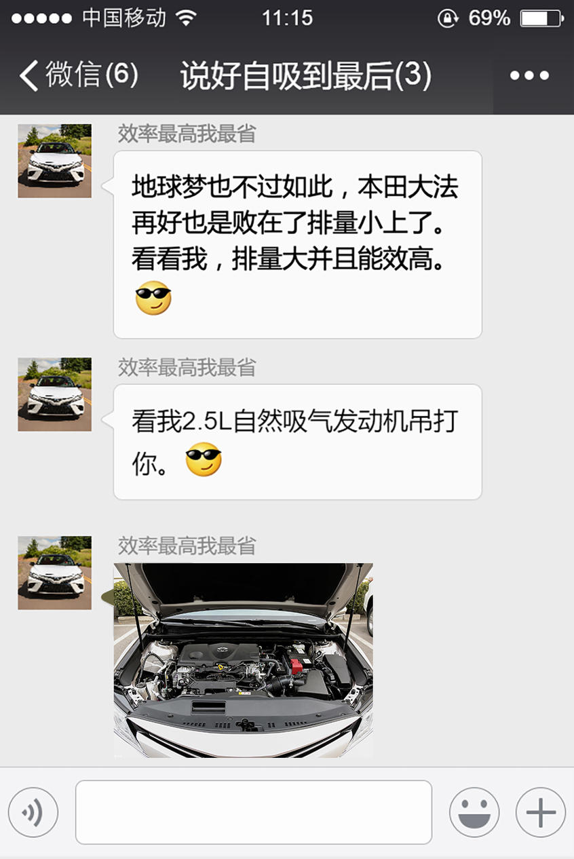Open the plus attachments panel
Viewport: 574px width, 859px height.
(541, 812)
